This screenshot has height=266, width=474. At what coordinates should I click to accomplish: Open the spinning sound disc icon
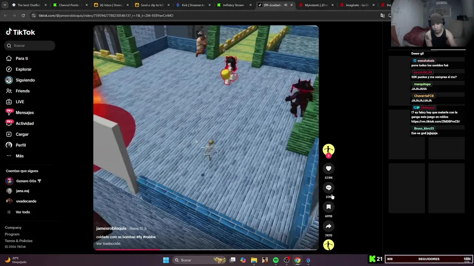328,245
